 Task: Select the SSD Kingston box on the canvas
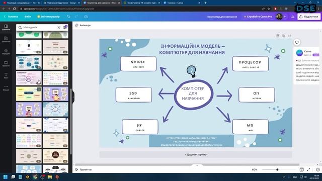(x=134, y=95)
